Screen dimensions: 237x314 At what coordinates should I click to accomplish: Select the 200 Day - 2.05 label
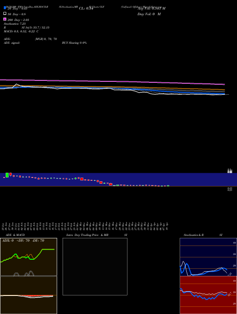pos(18,20)
